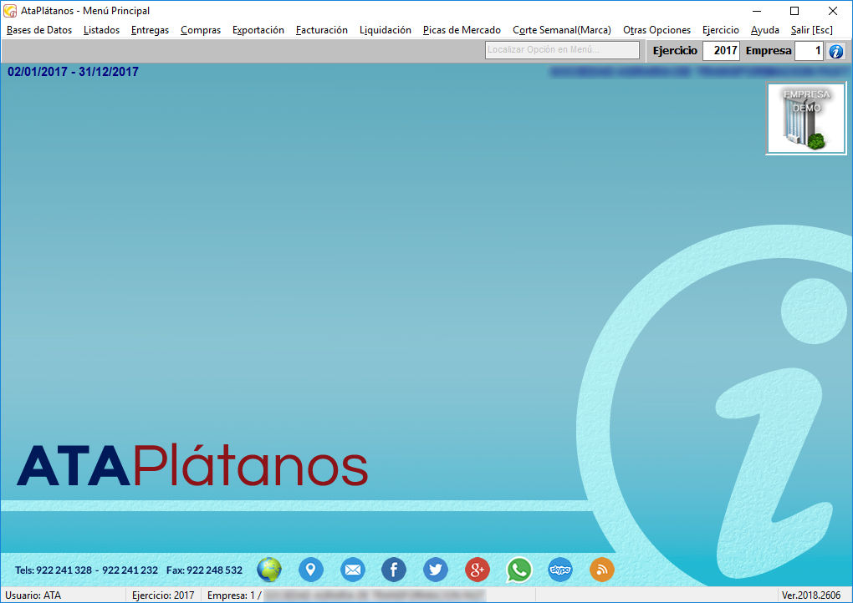Open the Picas de Mercado menu
The height and width of the screenshot is (603, 853).
pyautogui.click(x=462, y=30)
